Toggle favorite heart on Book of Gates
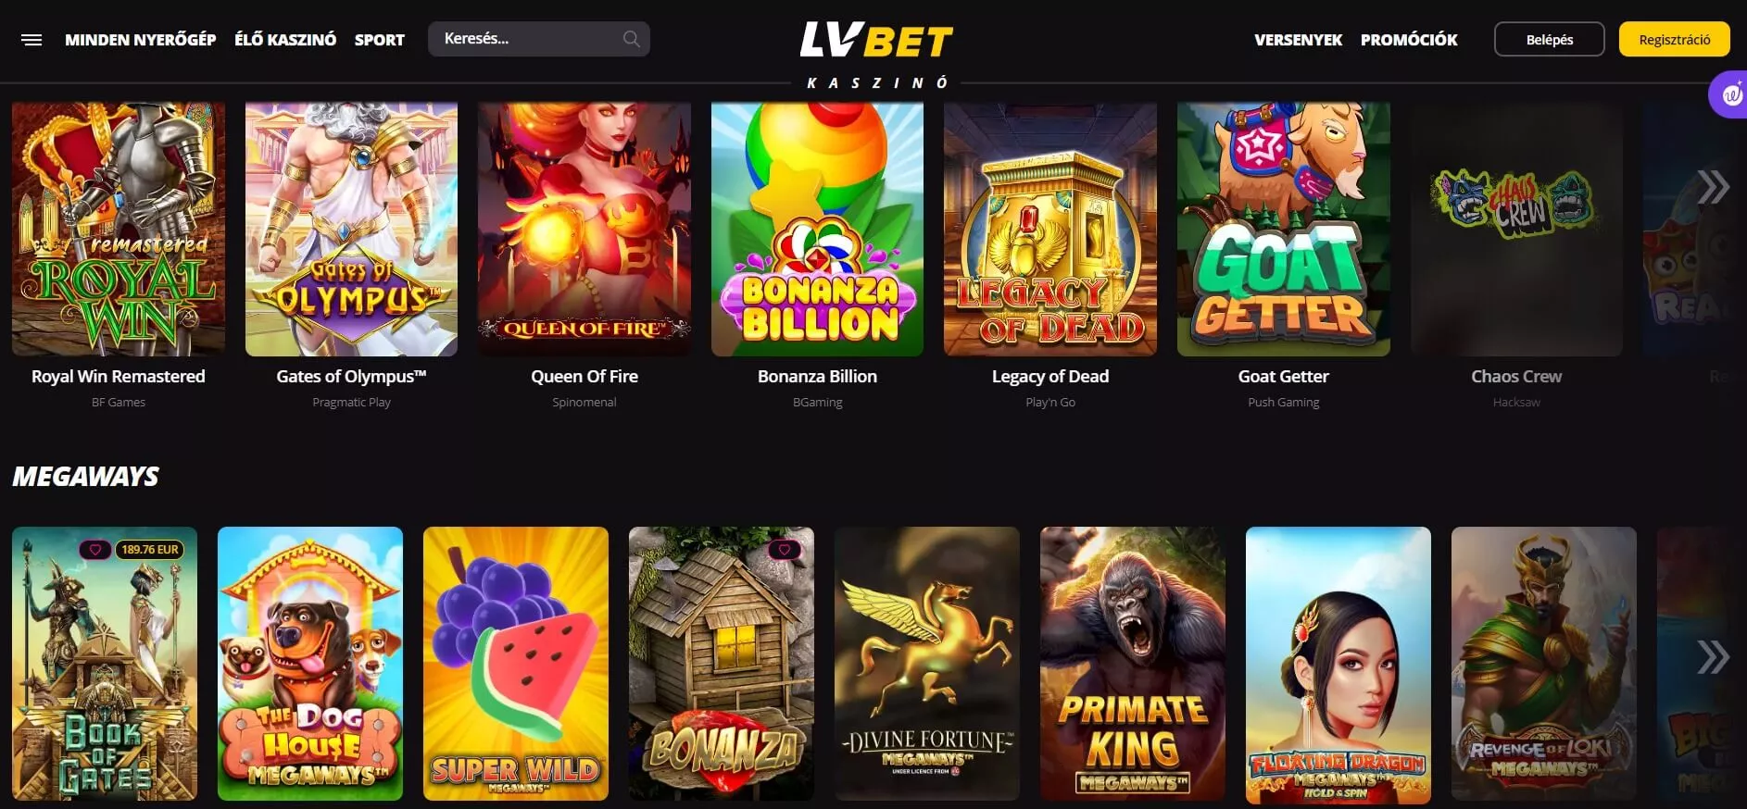1747x809 pixels. pyautogui.click(x=95, y=550)
